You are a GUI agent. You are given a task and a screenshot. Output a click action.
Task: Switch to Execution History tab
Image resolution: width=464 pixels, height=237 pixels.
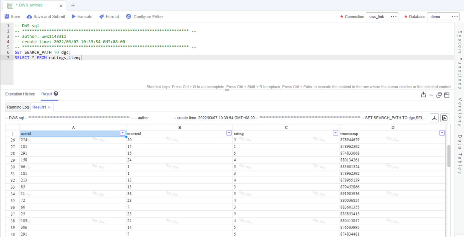tap(20, 94)
